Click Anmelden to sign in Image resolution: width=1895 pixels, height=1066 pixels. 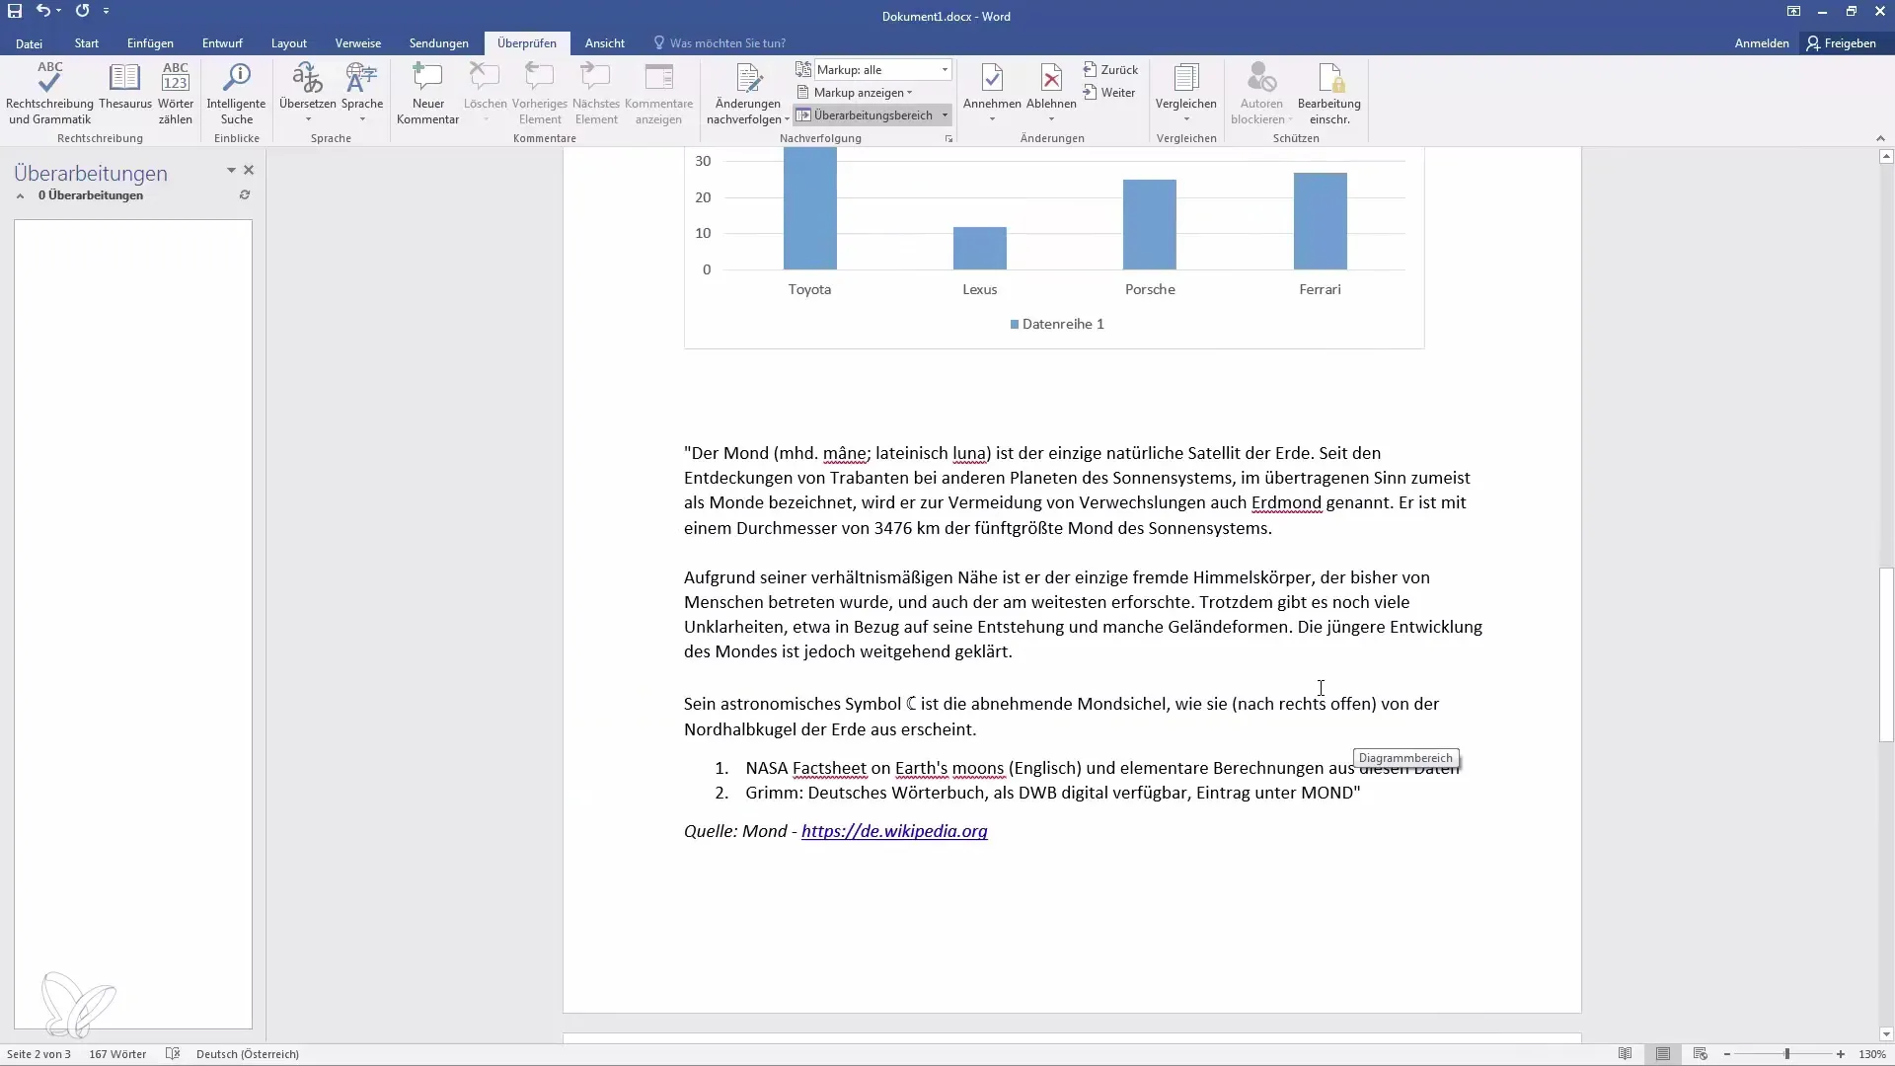pos(1762,43)
